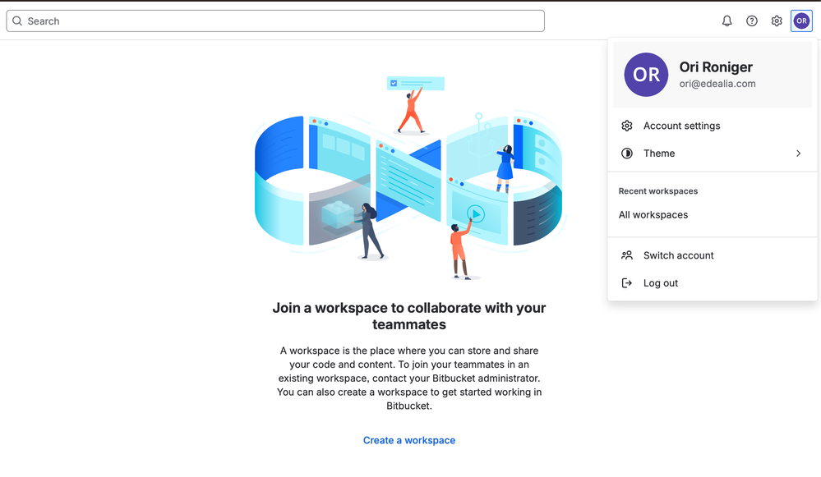Select Log out from the menu
Image resolution: width=821 pixels, height=477 pixels.
click(x=712, y=283)
